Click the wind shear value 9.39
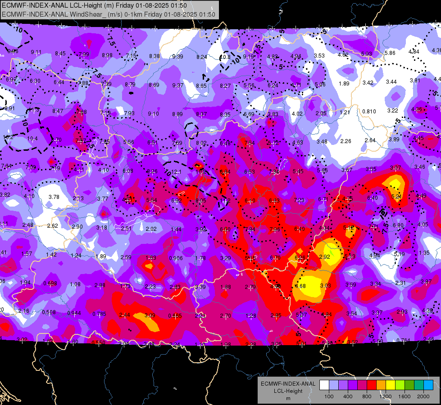The image size is (441, 405). click(x=178, y=57)
